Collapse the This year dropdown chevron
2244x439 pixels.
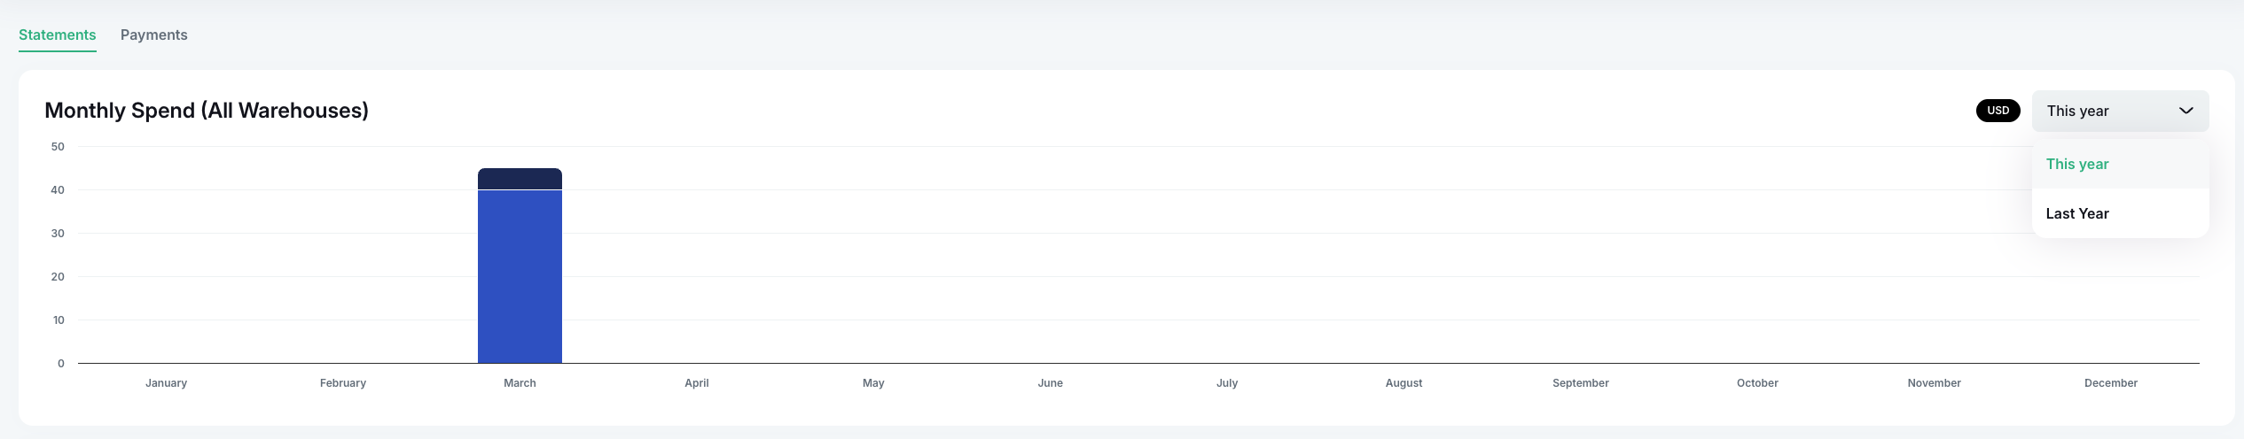click(2185, 111)
